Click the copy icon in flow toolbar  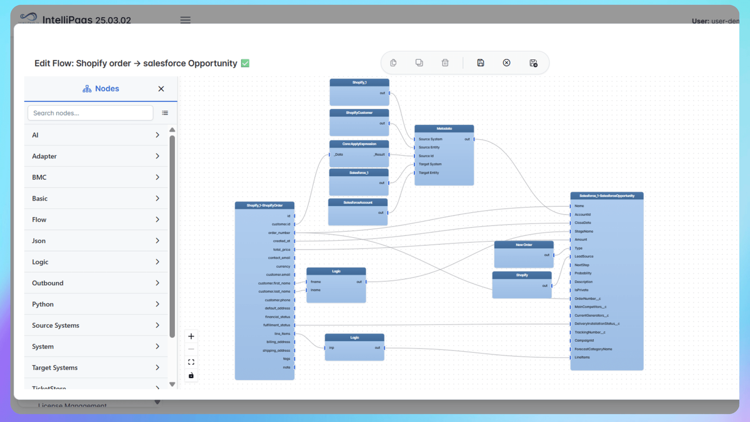393,63
